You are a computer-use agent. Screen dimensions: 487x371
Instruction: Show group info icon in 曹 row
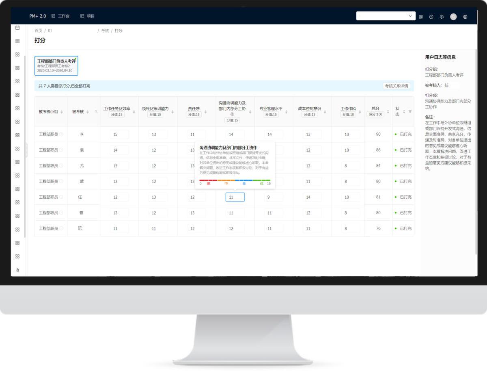pyautogui.click(x=61, y=213)
